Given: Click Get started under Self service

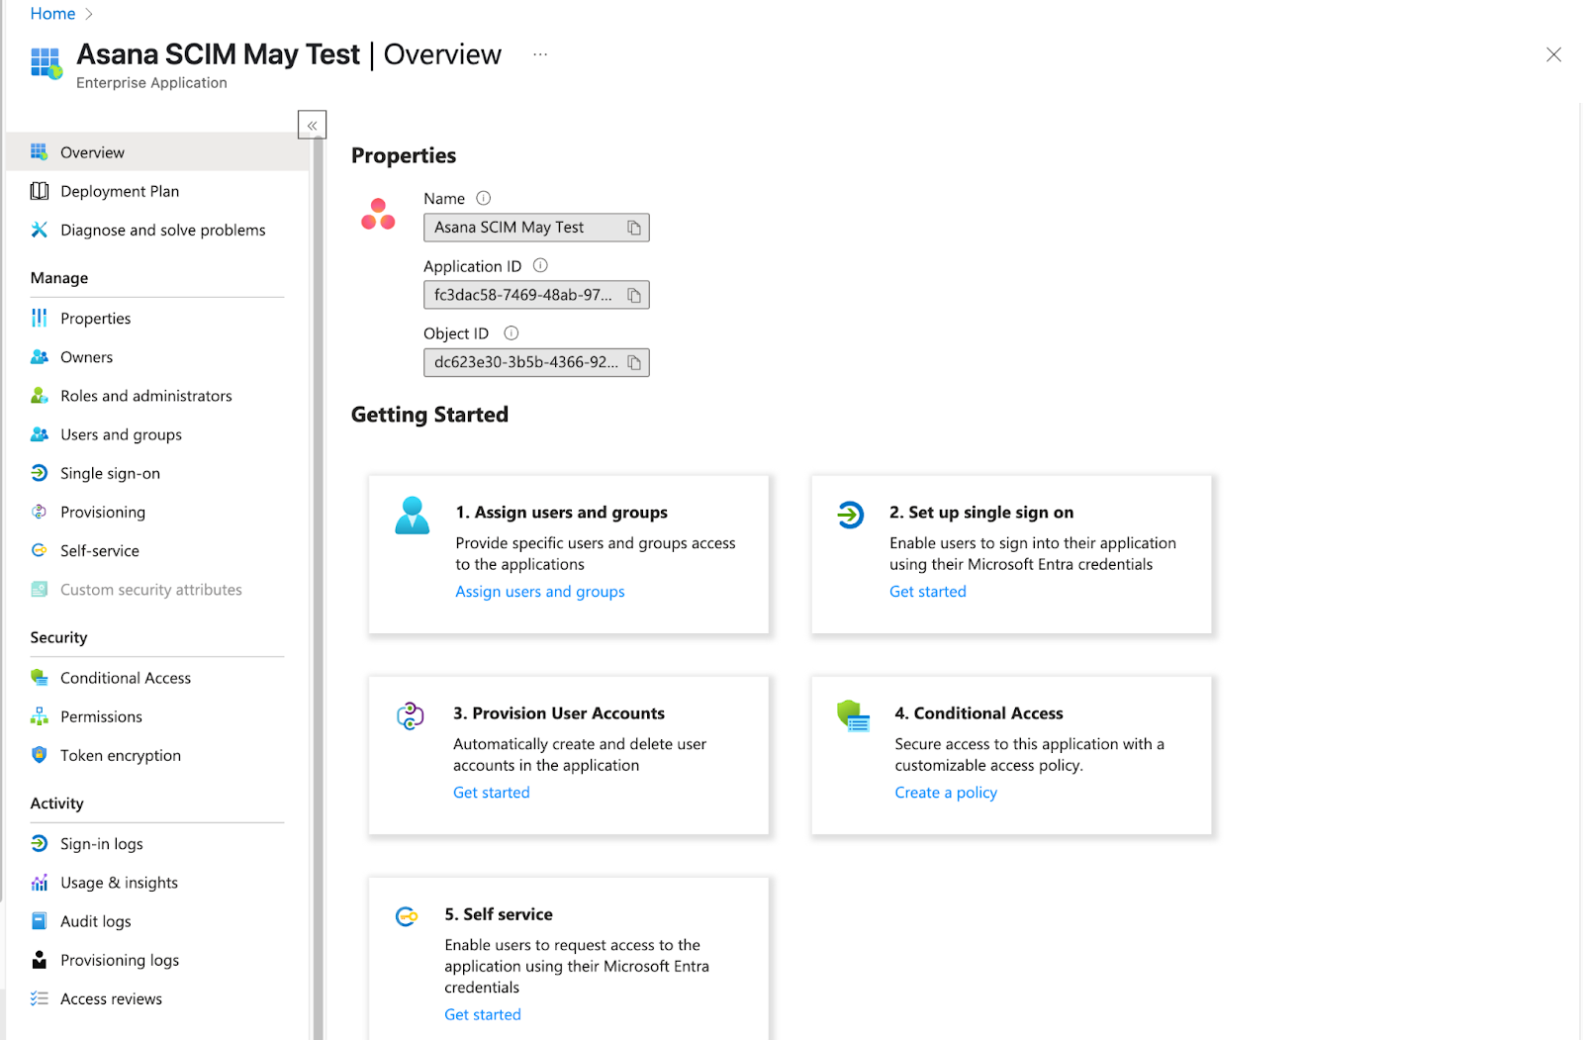Looking at the screenshot, I should coord(482,1014).
